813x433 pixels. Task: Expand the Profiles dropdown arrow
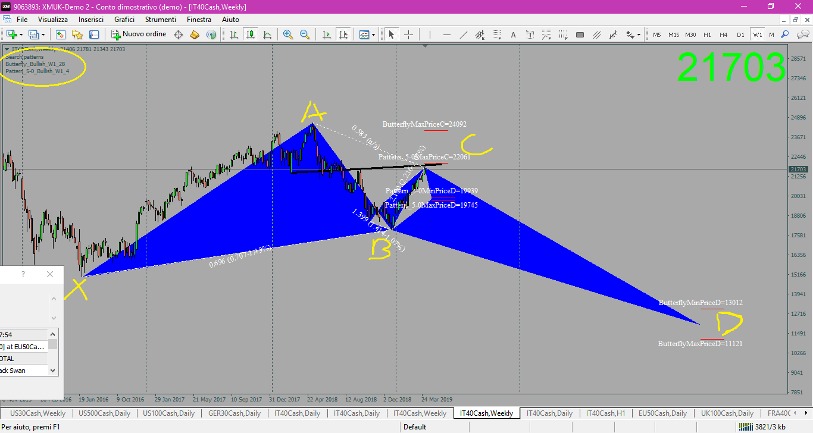[43, 34]
